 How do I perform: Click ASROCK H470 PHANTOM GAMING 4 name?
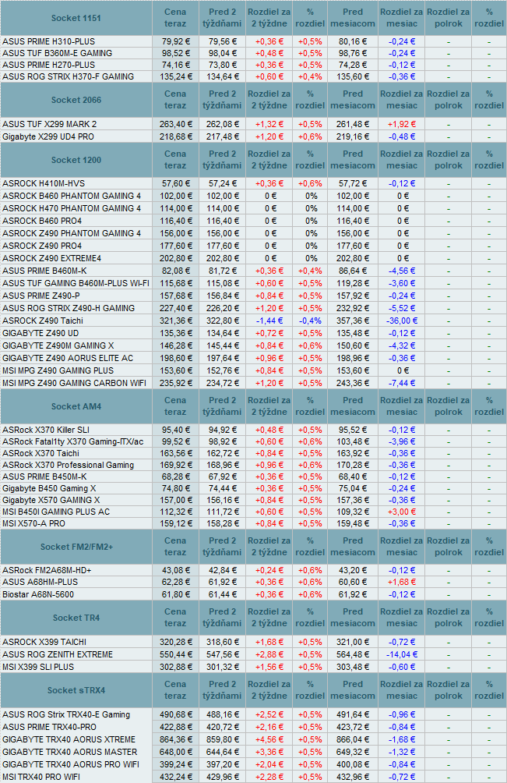pos(72,208)
